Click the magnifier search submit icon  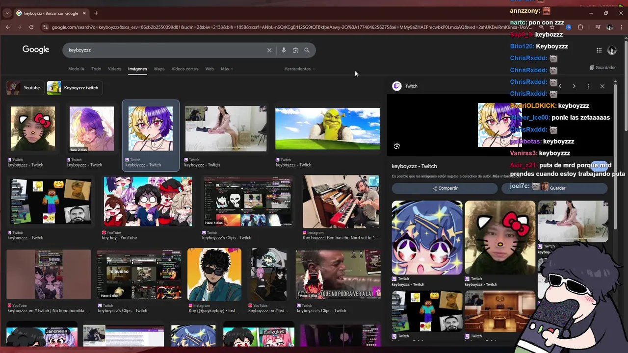307,50
